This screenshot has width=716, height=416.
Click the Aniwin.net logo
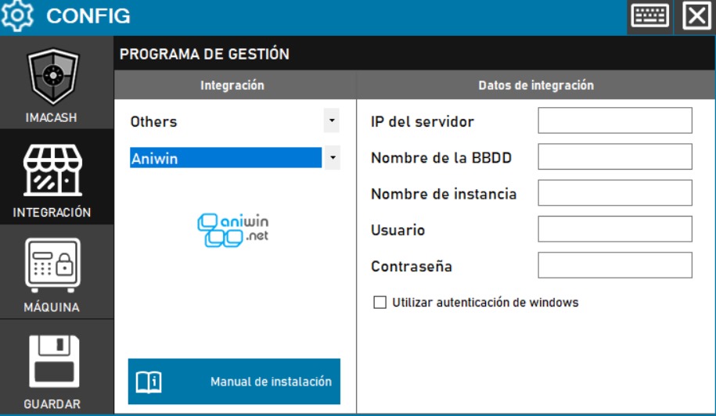pos(233,230)
